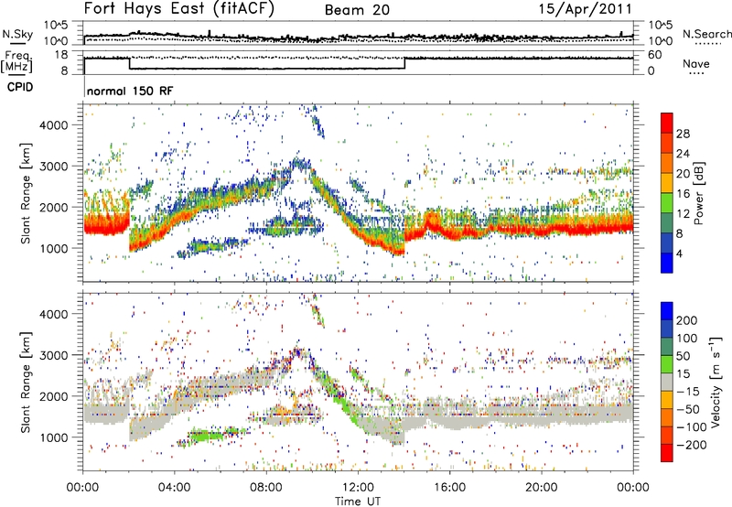Pick the grey segment of the velocity color bar
This screenshot has width=732, height=507.
(667, 383)
